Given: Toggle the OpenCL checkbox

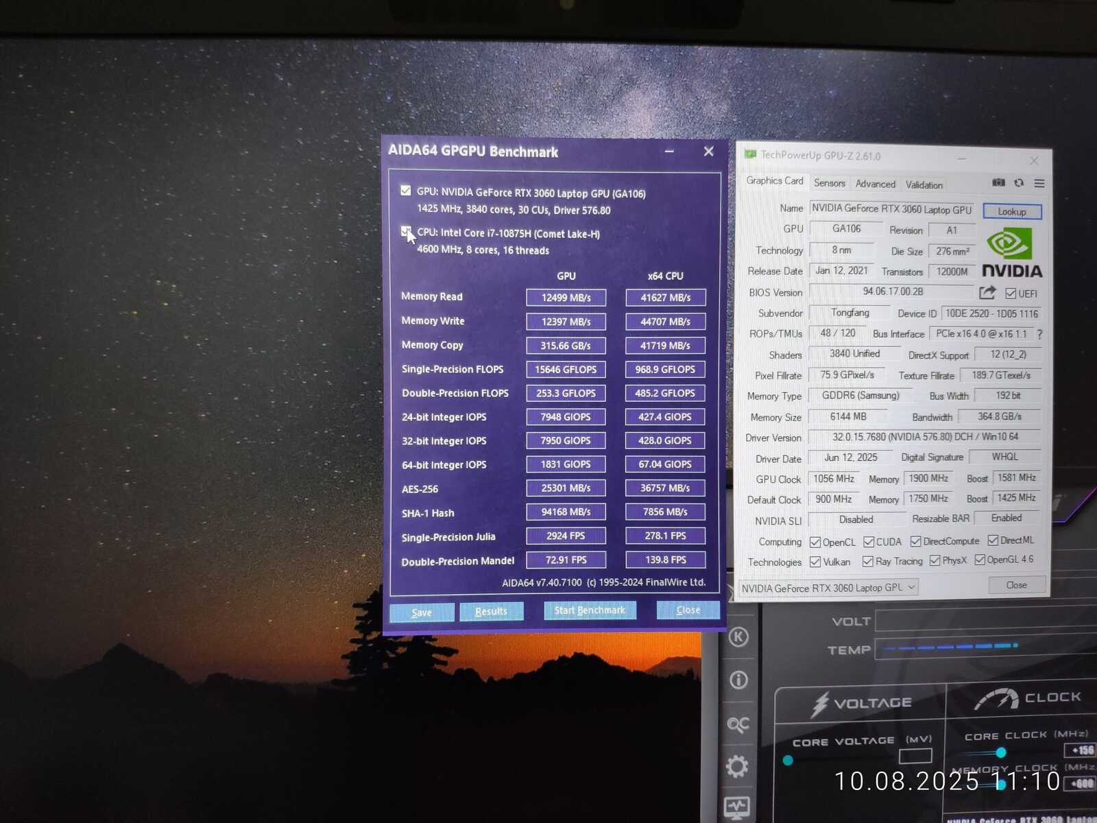Looking at the screenshot, I should point(815,542).
